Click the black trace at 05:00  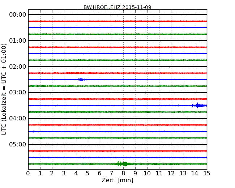(x=117, y=145)
